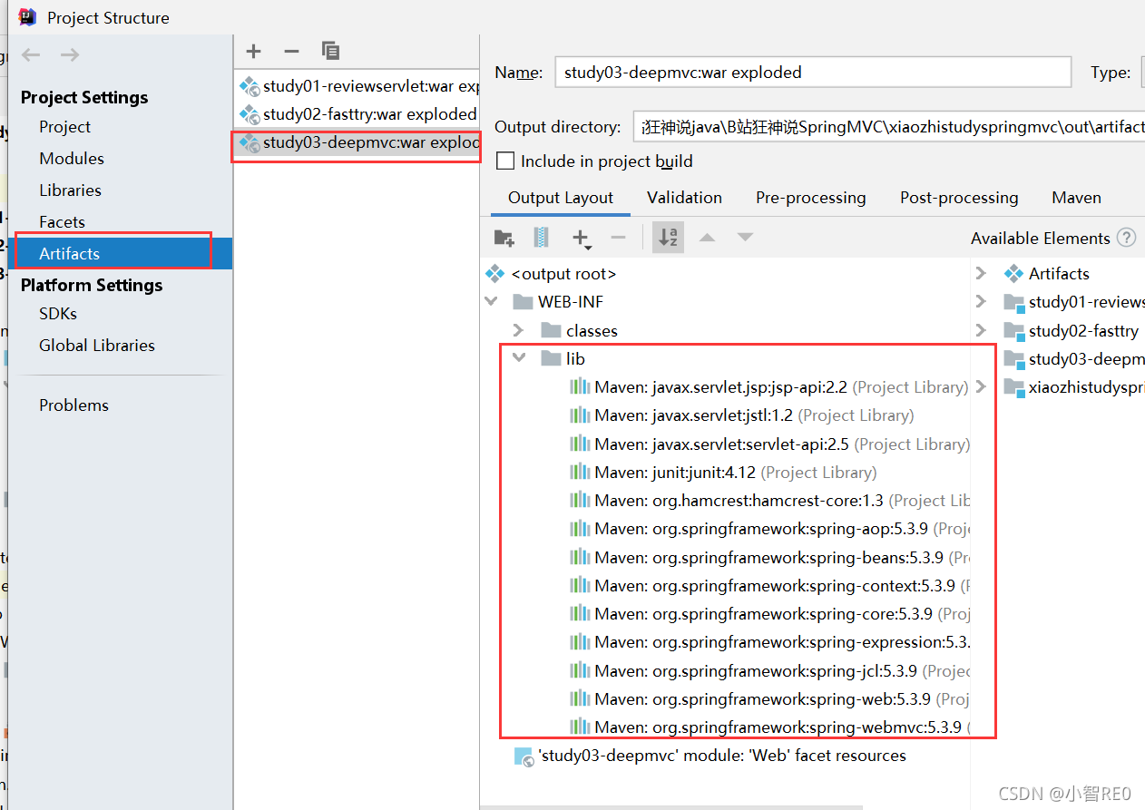Viewport: 1145px width, 810px height.
Task: Switch to Validation tab
Action: (684, 198)
